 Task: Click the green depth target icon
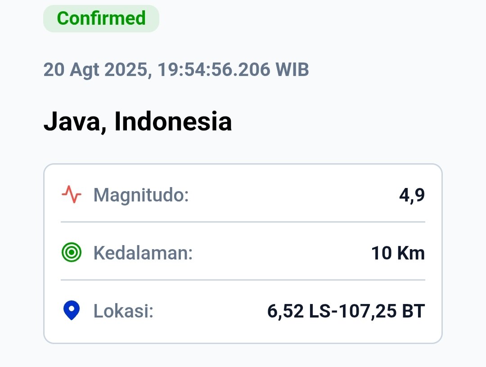pos(72,252)
